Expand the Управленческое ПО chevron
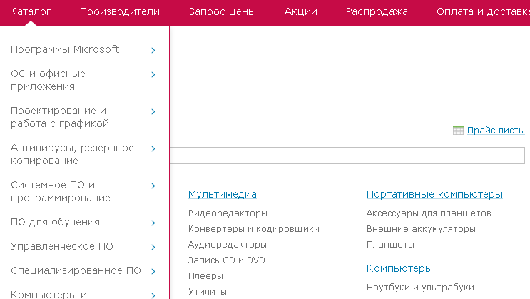The height and width of the screenshot is (299, 530). tap(153, 247)
